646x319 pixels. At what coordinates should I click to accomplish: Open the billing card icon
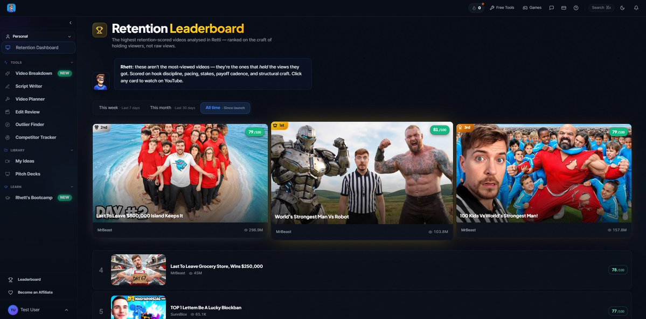click(x=564, y=8)
